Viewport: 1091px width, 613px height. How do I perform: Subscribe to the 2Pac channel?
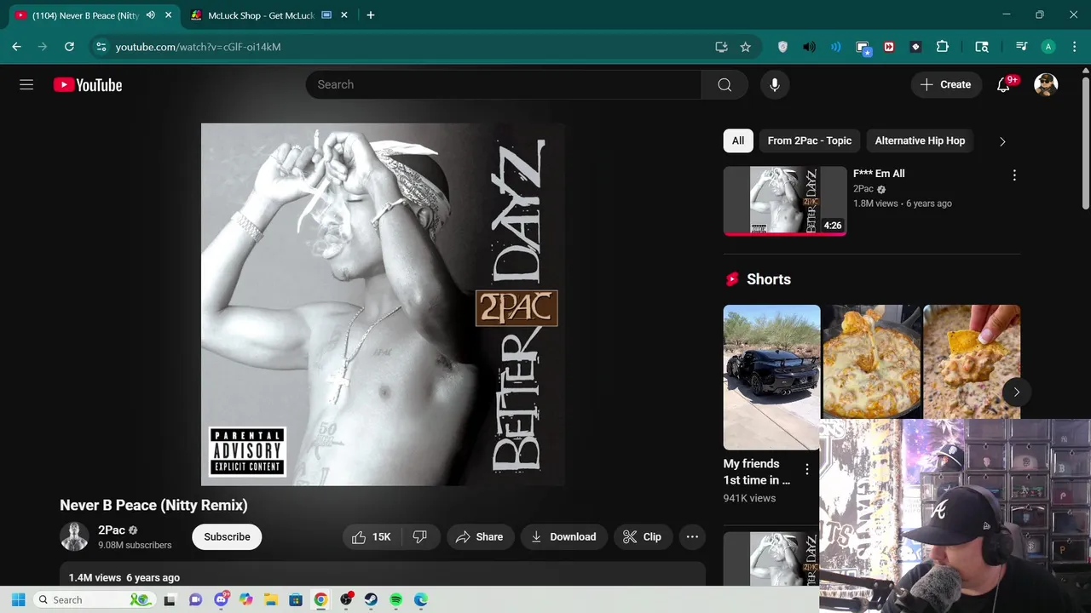(227, 536)
